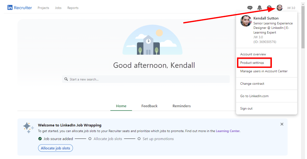This screenshot has height=159, width=307.
Task: Click the Start a new search field
Action: click(146, 79)
